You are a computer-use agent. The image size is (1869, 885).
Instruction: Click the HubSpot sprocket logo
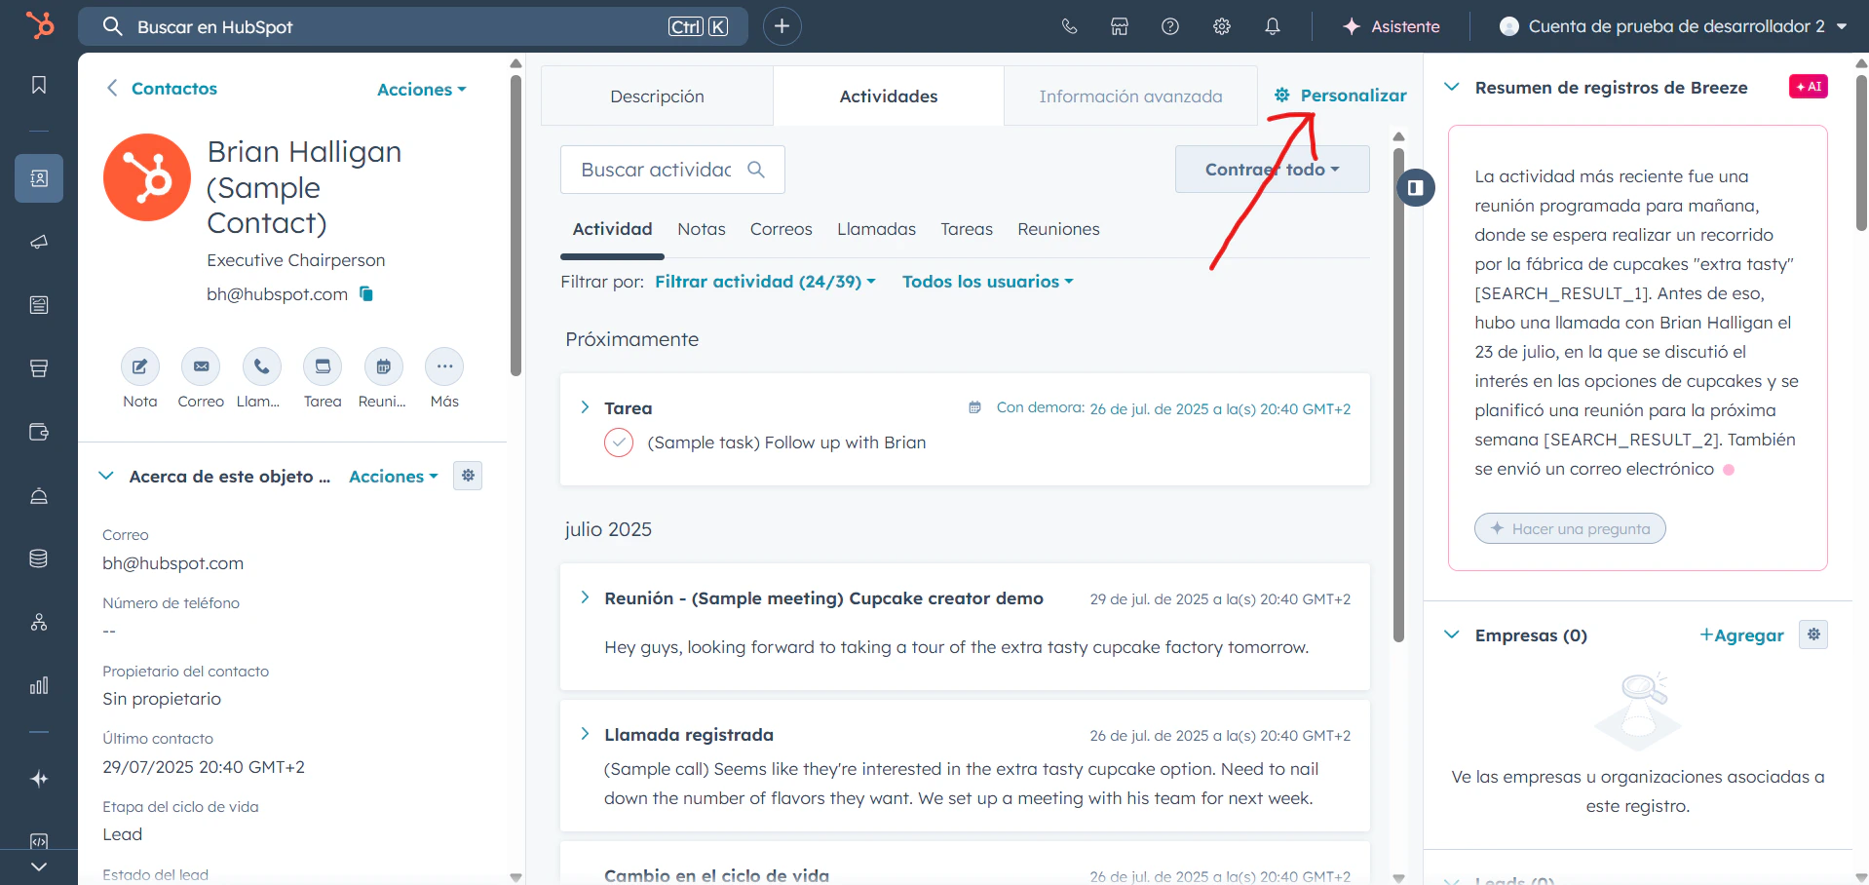coord(40,25)
